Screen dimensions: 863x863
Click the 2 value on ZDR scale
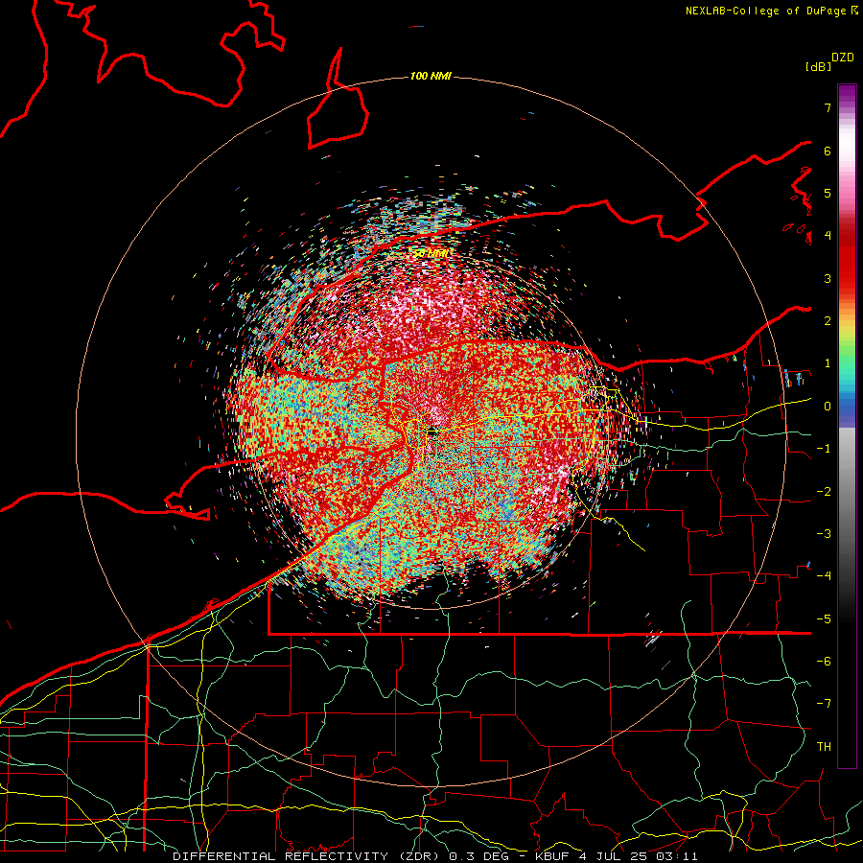click(828, 321)
